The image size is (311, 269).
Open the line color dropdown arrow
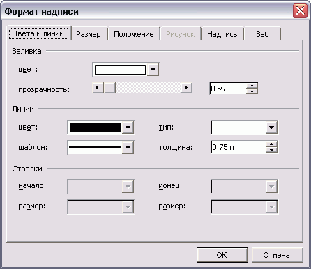[128, 128]
